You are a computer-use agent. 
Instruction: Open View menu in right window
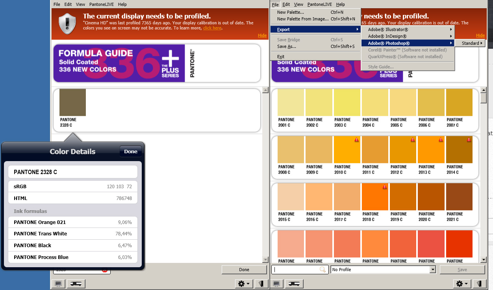(x=298, y=4)
